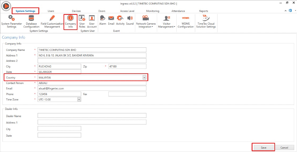
Task: Open User Roles
Action: coord(82,21)
